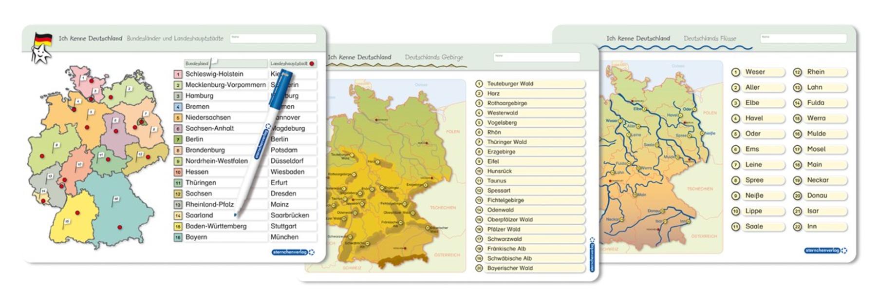Click circle number 1 beside Teutoburger Wald
This screenshot has width=878, height=292.
[x=479, y=84]
